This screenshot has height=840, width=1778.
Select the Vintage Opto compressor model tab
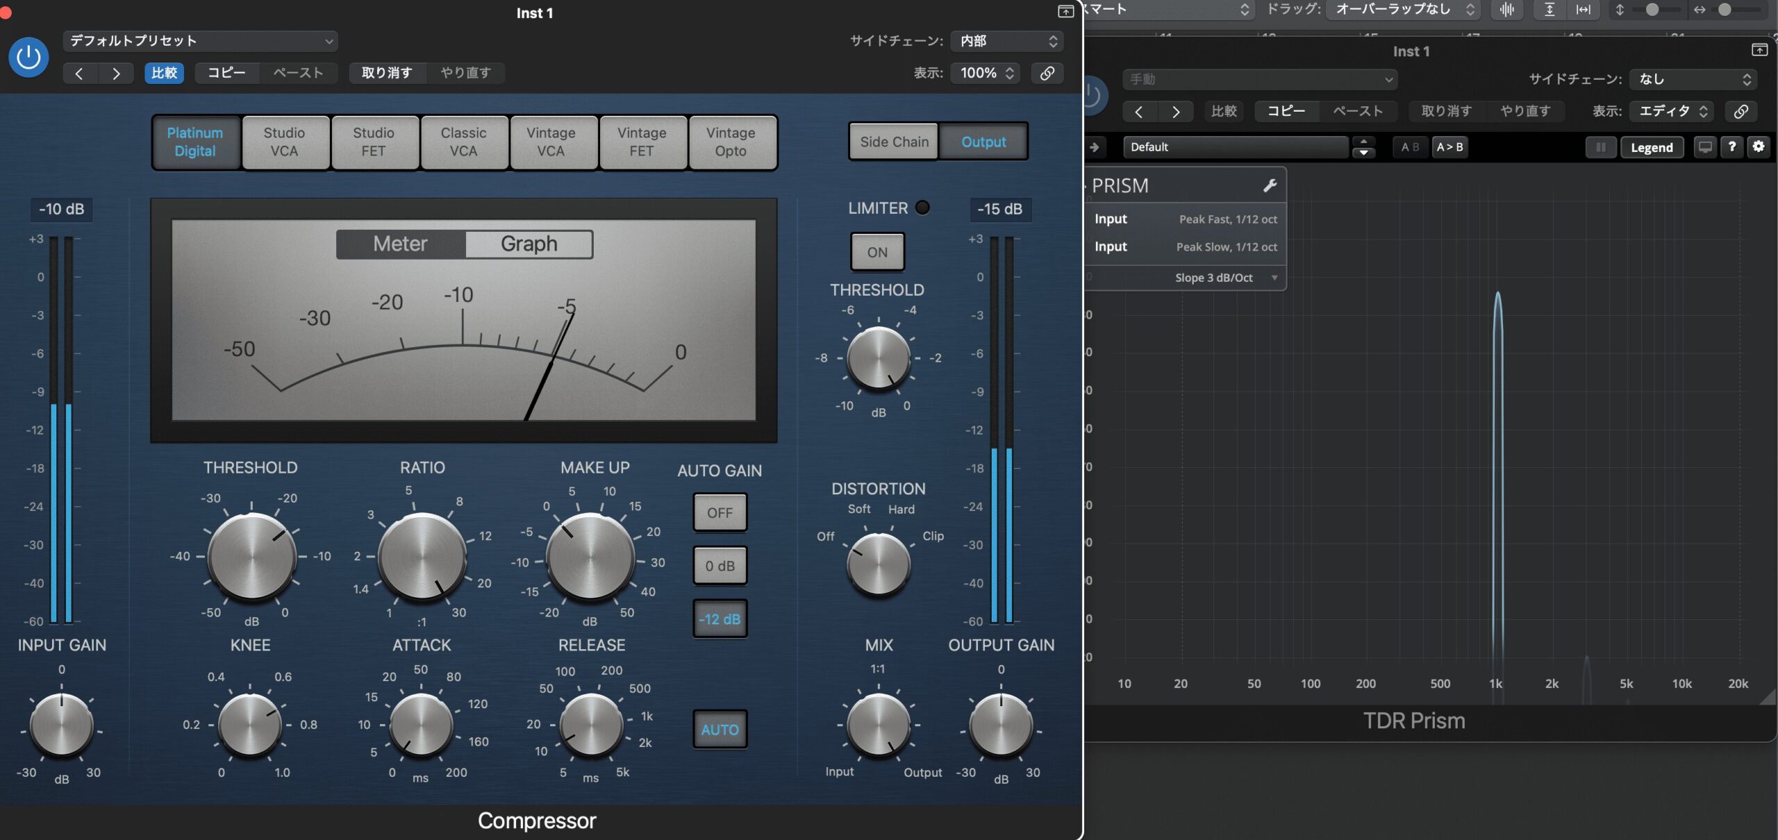coord(731,142)
